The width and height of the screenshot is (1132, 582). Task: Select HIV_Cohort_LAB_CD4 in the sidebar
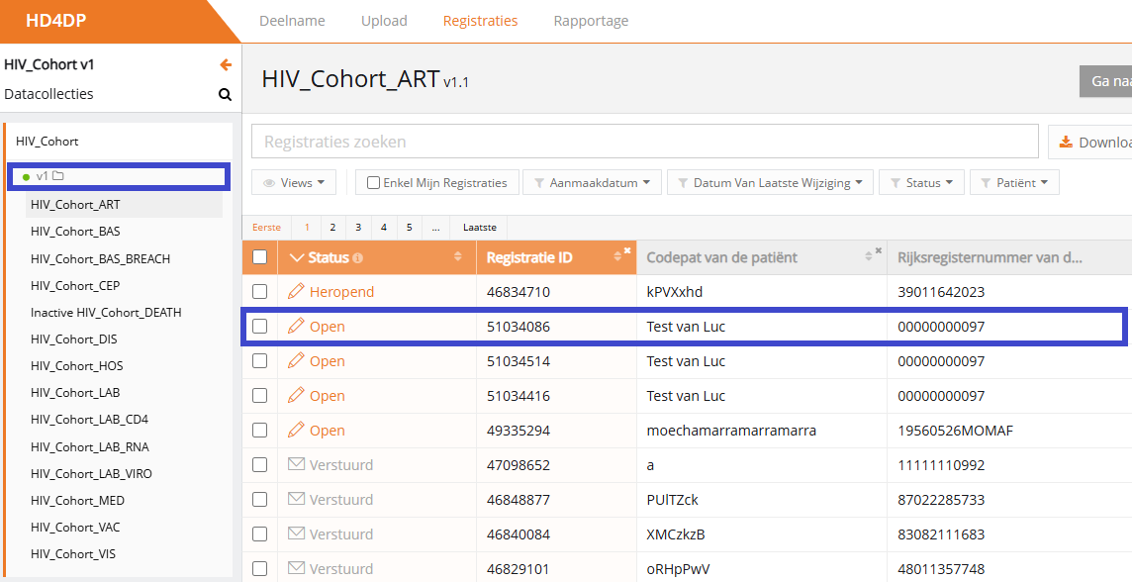click(x=89, y=420)
